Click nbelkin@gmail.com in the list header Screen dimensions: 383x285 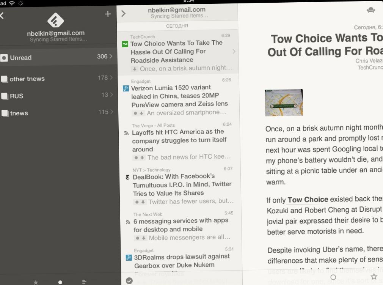click(177, 10)
